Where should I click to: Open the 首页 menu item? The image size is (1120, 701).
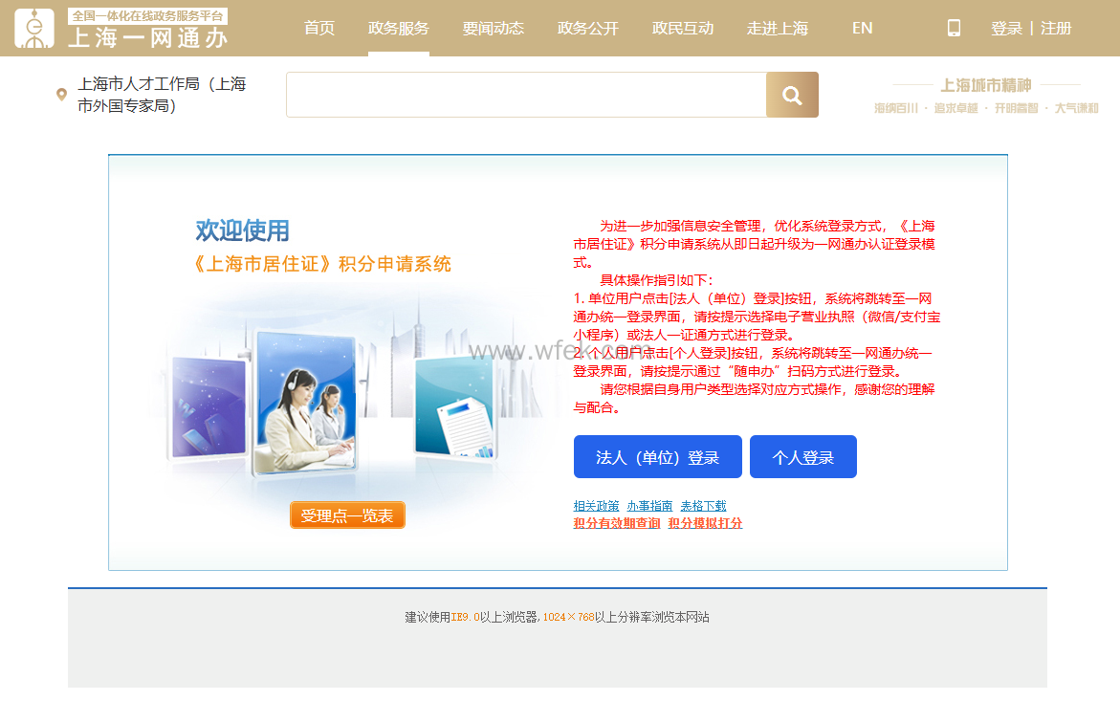pyautogui.click(x=319, y=28)
